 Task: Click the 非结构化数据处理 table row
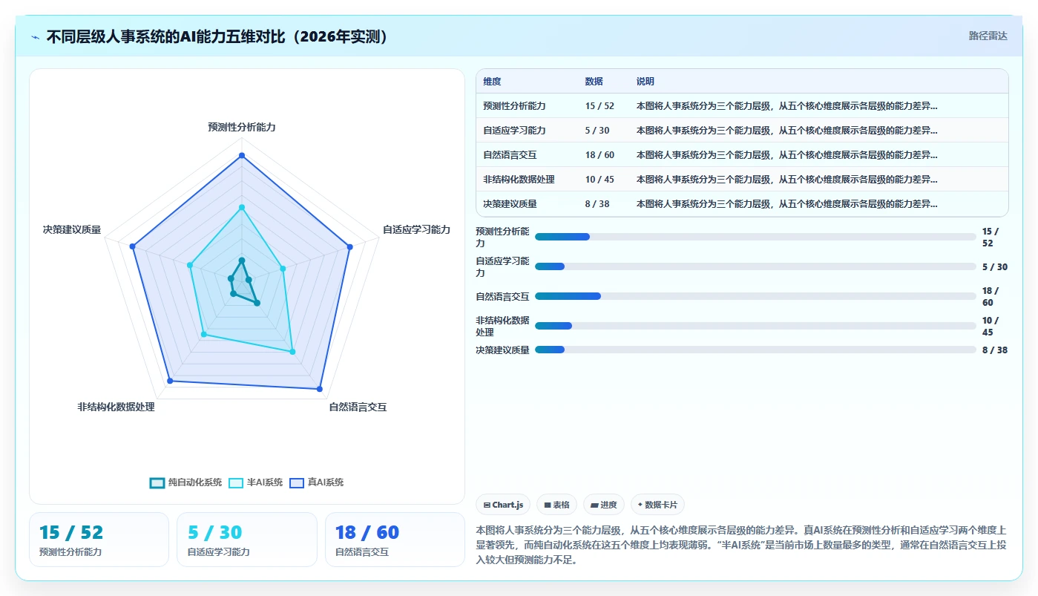point(742,180)
